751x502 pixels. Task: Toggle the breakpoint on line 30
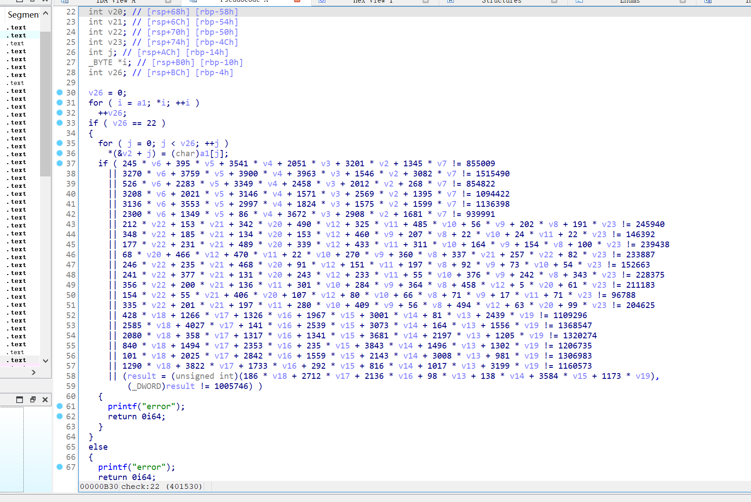point(59,92)
